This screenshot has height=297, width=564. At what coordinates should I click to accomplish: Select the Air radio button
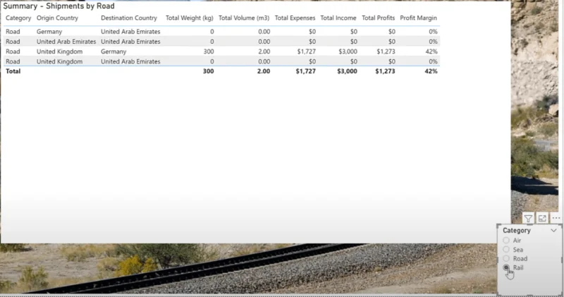(x=506, y=240)
